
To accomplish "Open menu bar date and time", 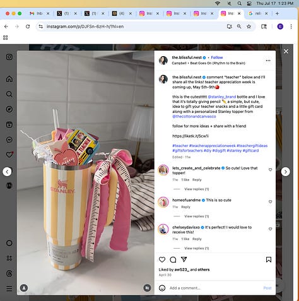I will (274, 3).
